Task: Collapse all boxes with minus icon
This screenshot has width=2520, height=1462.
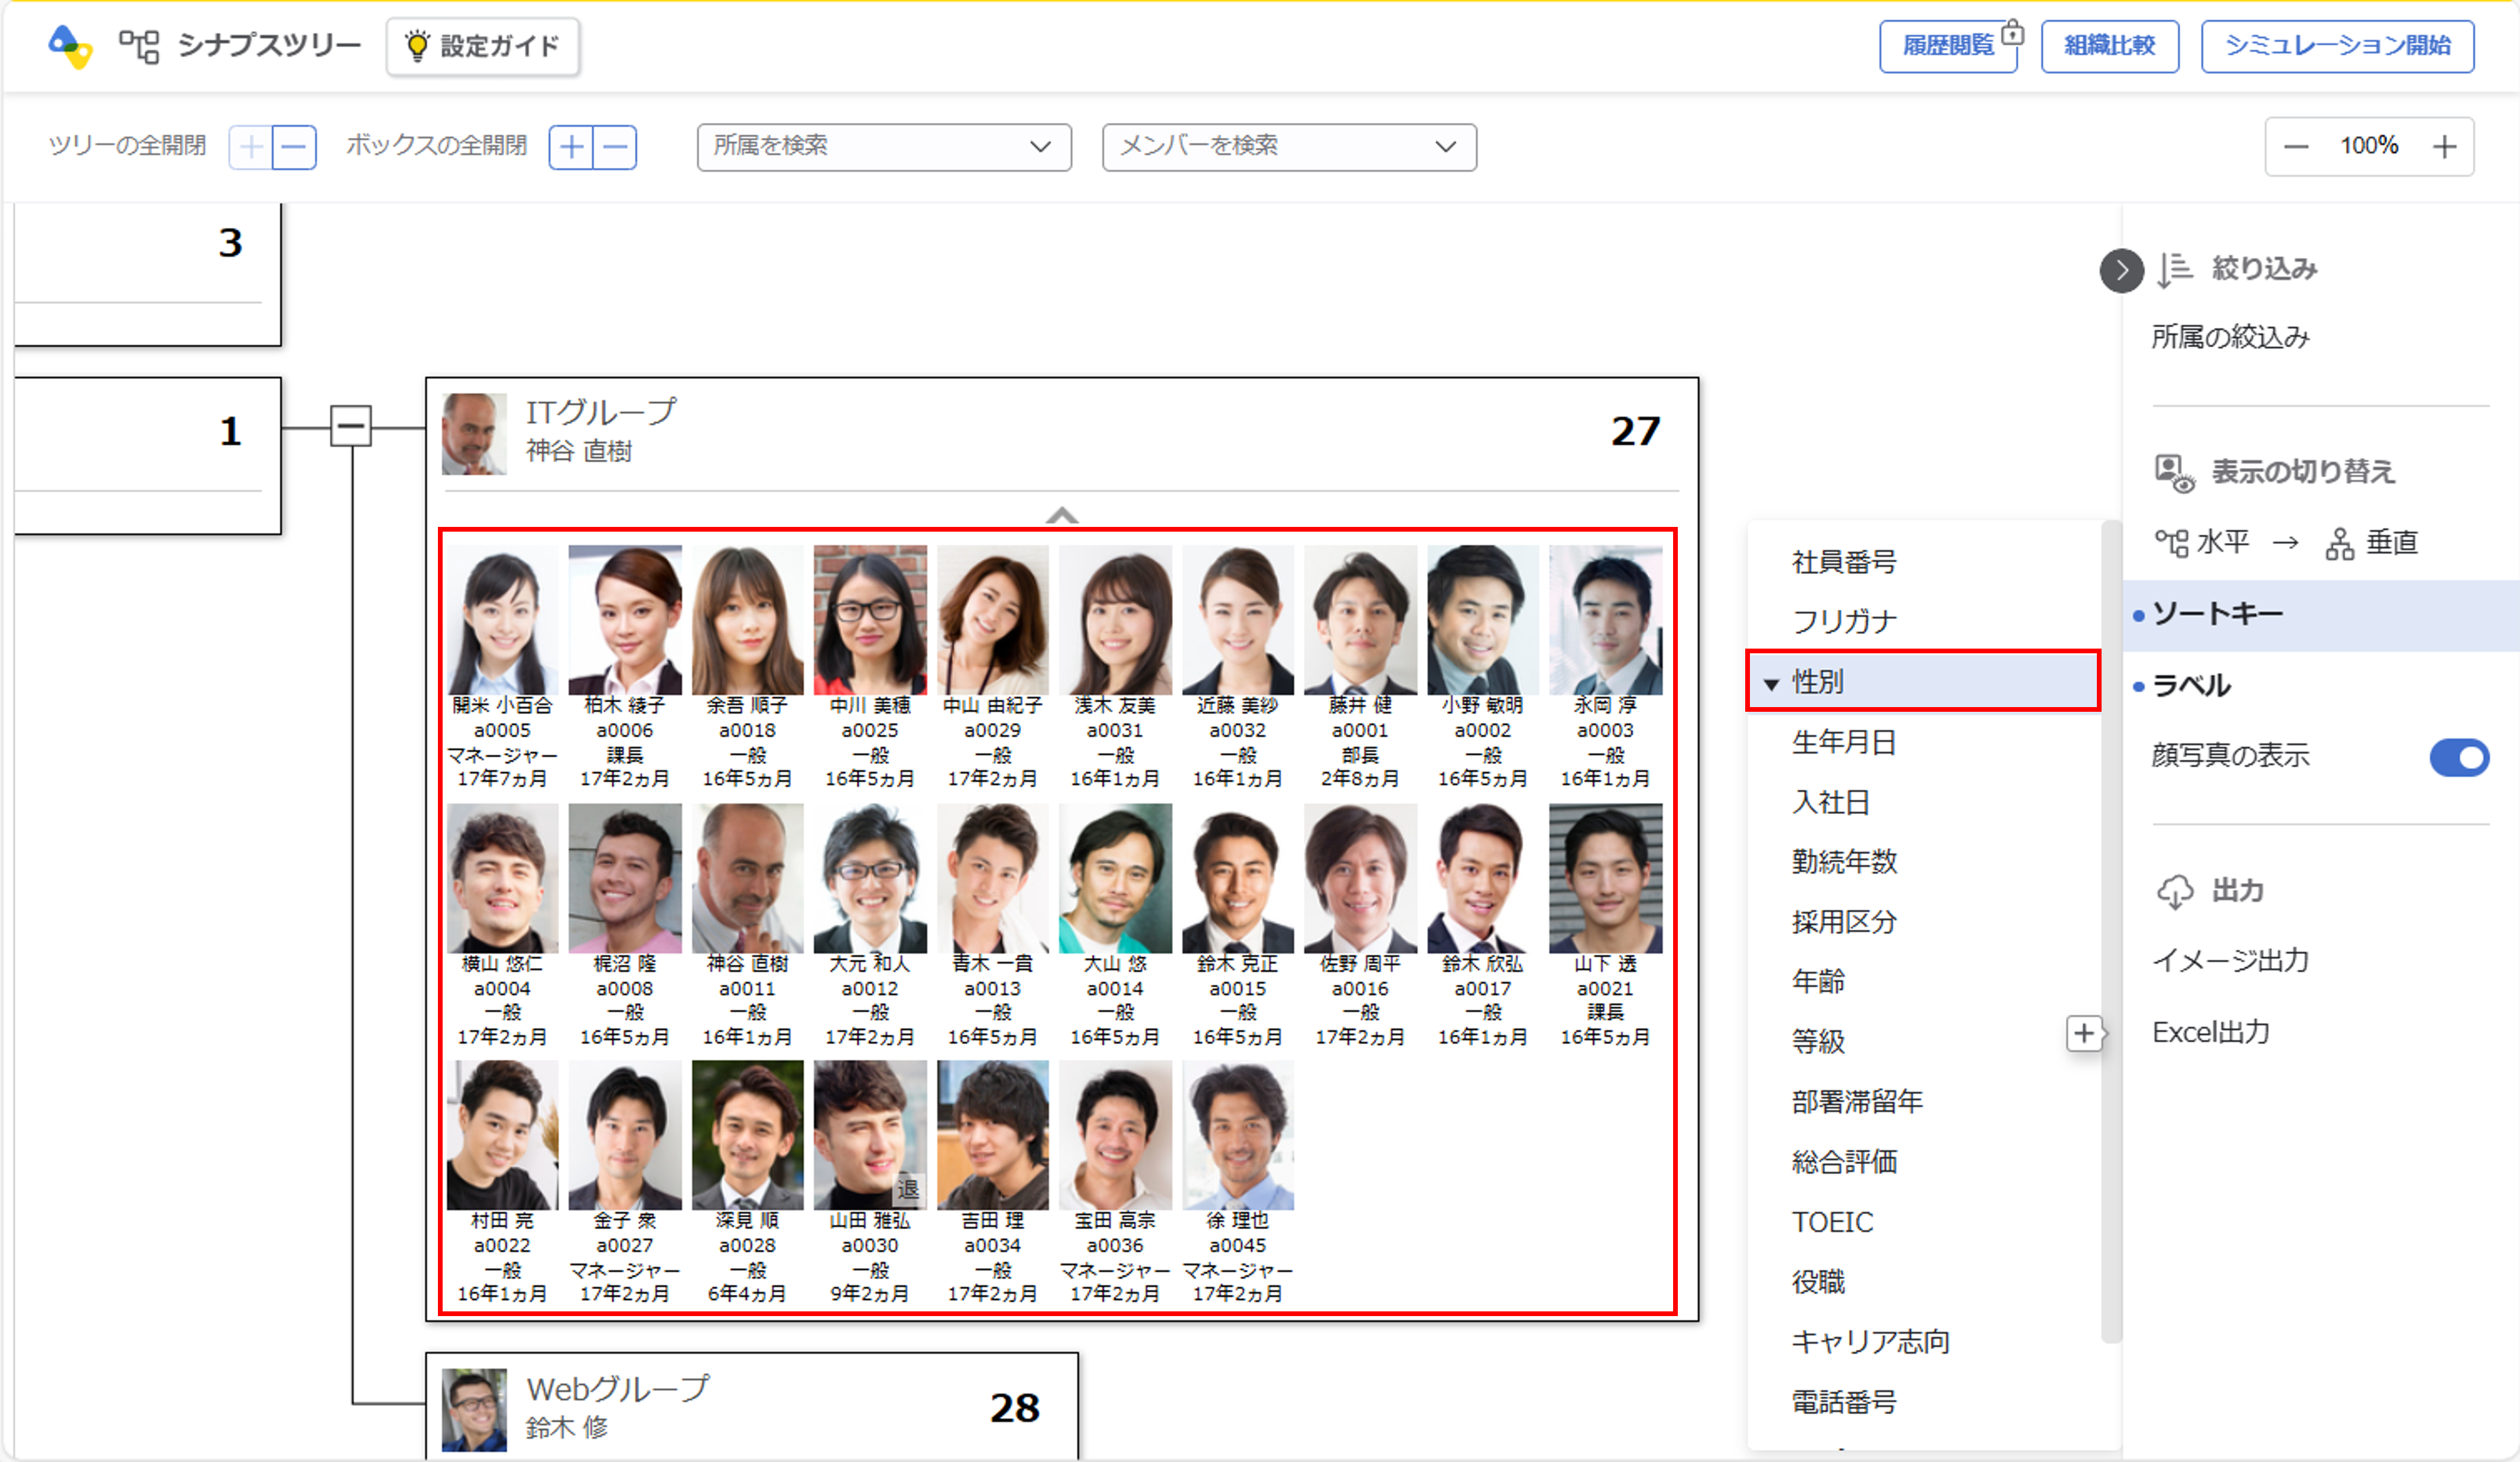Action: click(616, 148)
